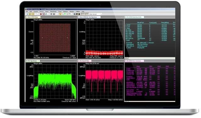Click the 50% toolbar button
Screen dimensions: 201x118
pos(83,14)
